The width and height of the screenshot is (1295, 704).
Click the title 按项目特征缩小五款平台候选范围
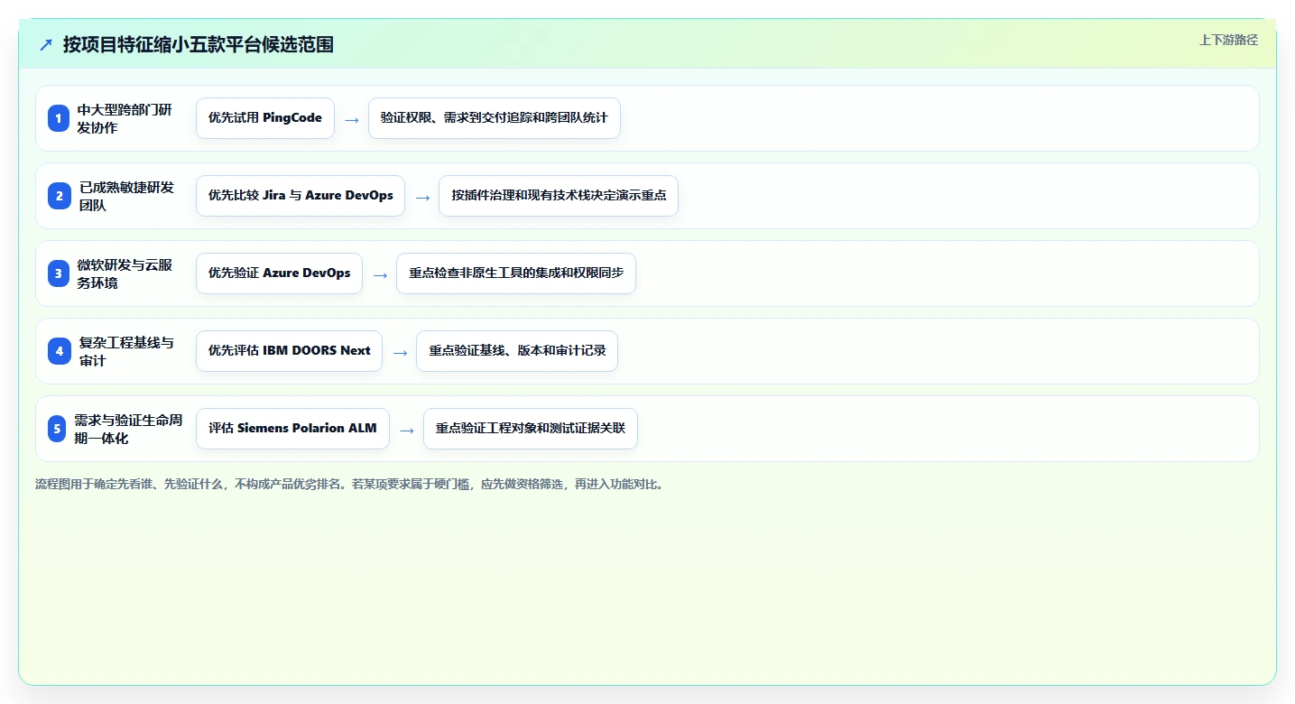[x=199, y=44]
